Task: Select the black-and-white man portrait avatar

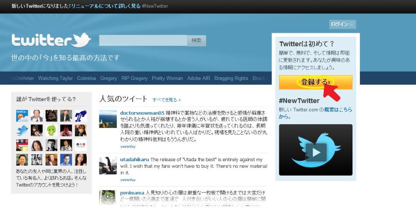Action: pos(51,145)
